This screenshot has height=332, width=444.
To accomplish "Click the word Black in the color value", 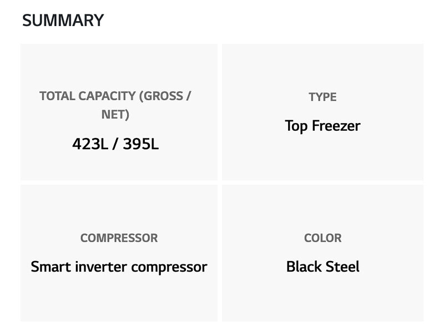I will (304, 267).
